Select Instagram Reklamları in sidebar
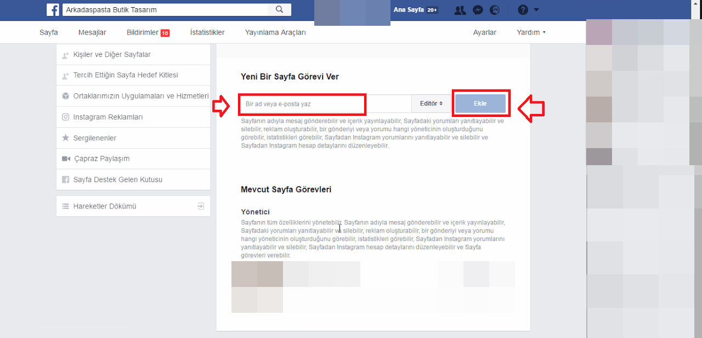This screenshot has height=338, width=702. (x=133, y=117)
